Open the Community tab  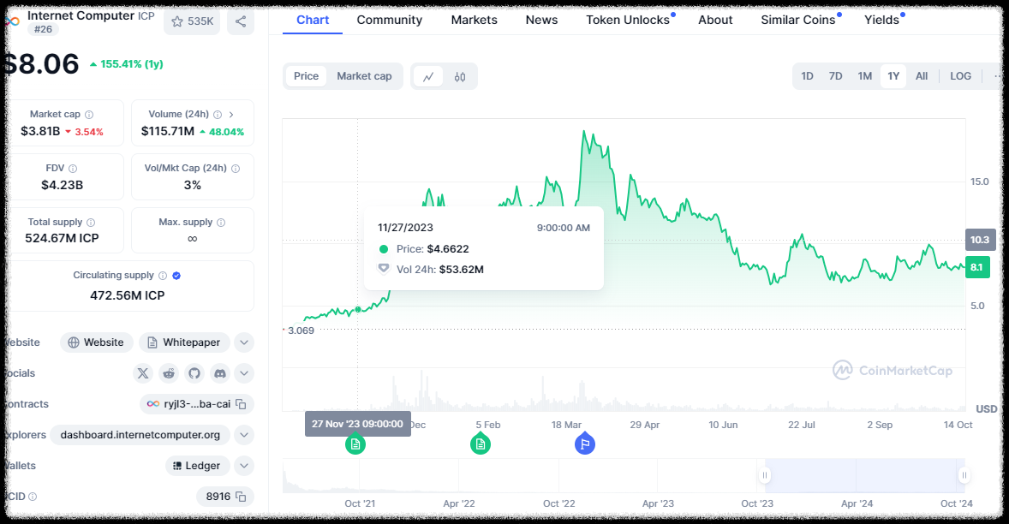(x=390, y=20)
